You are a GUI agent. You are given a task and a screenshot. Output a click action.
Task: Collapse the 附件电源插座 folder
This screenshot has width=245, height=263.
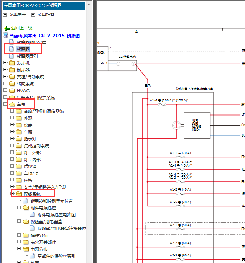pos(19,207)
